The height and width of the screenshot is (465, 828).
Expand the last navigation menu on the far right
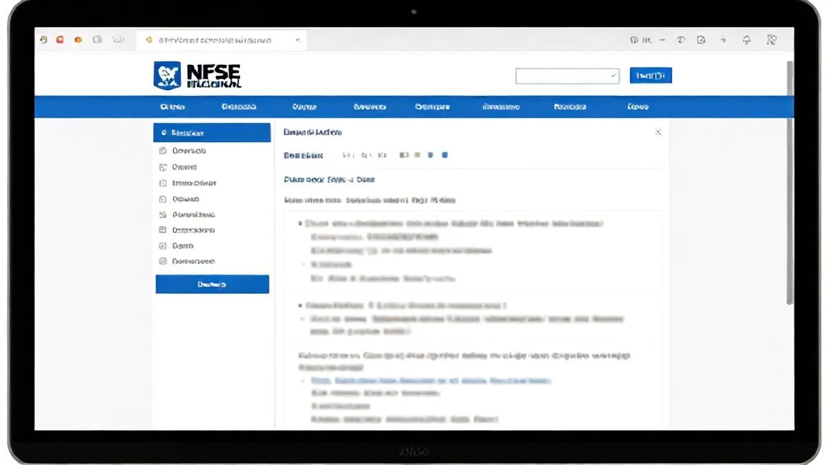637,107
